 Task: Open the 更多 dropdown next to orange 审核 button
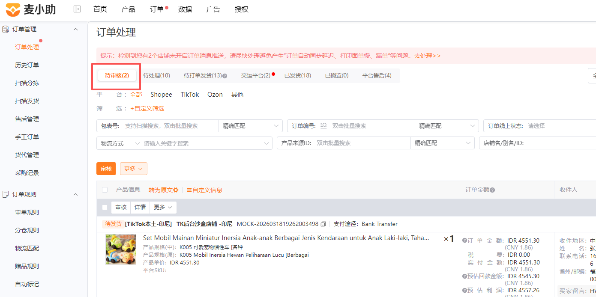134,169
